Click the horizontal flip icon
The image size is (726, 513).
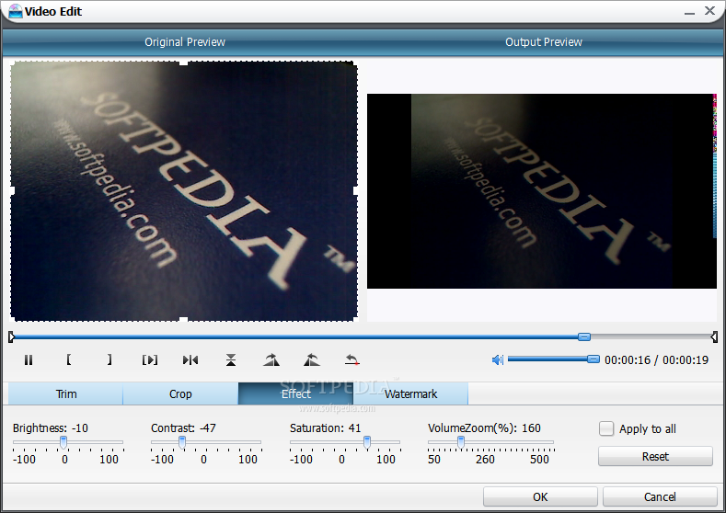tap(190, 359)
